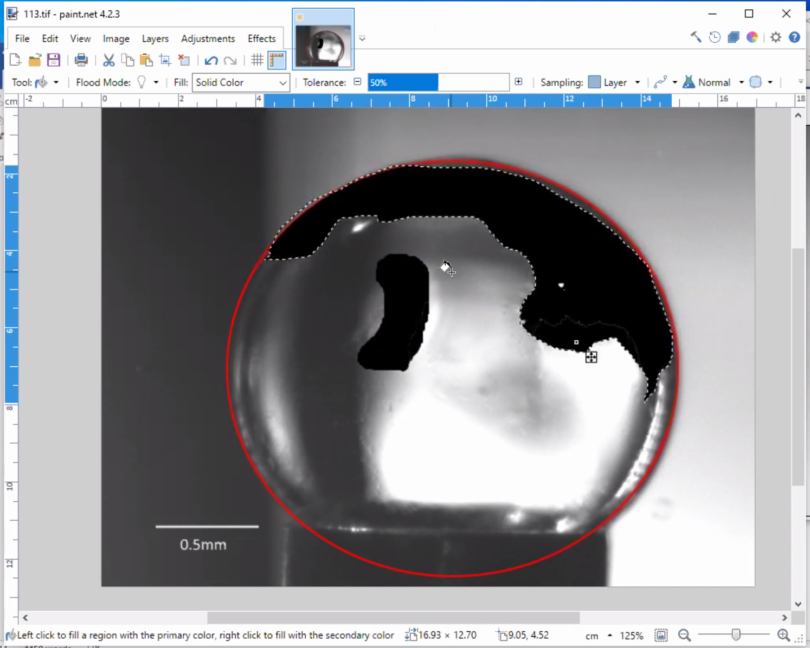Open the Adjustments menu
Image resolution: width=810 pixels, height=648 pixels.
(208, 38)
